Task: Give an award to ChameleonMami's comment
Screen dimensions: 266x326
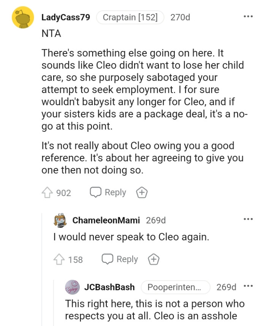Action: (155, 259)
